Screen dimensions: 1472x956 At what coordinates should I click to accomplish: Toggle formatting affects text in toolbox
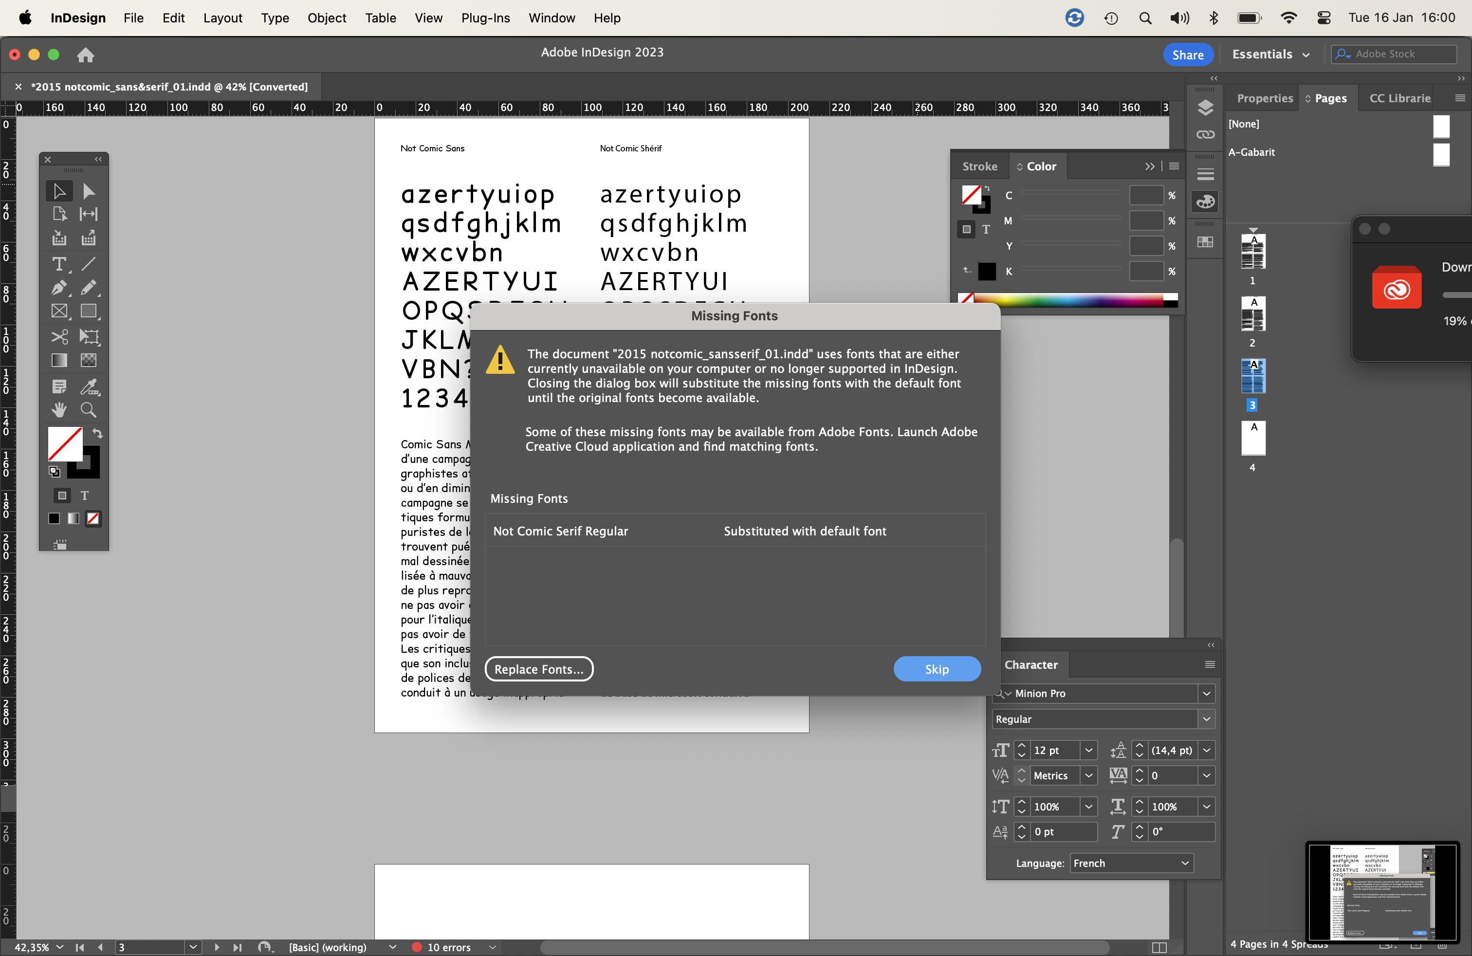(x=85, y=496)
